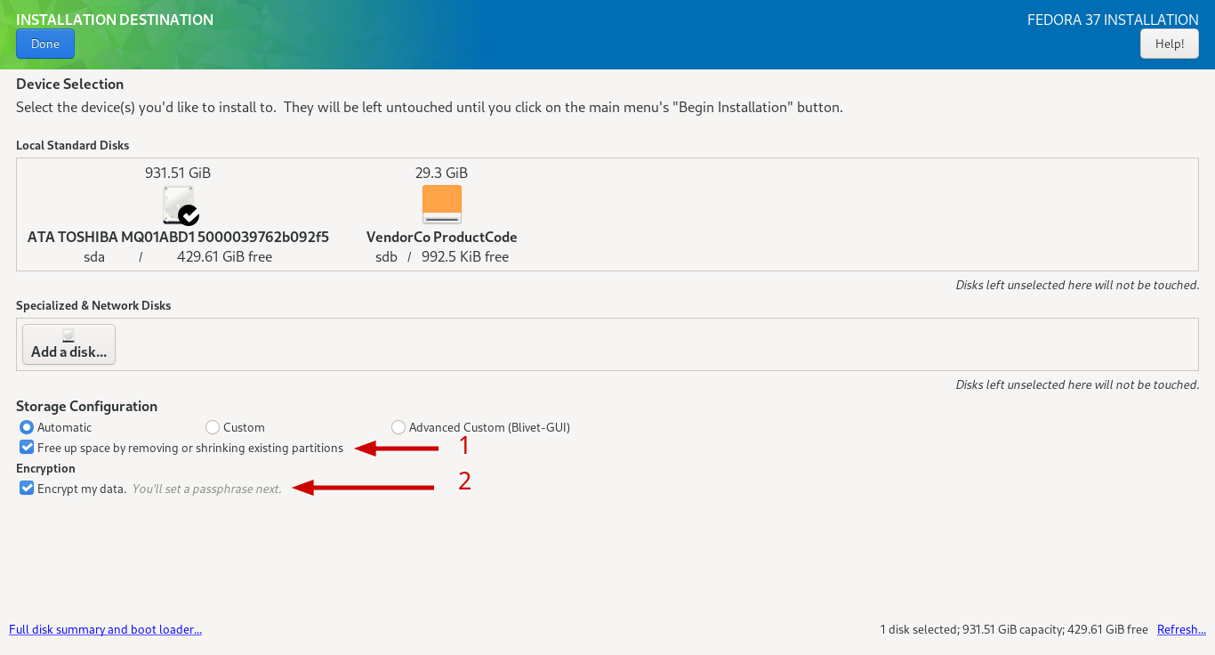1215x655 pixels.
Task: Click the ATA TOSHIBA MQ01ABD1 disk name
Action: (178, 238)
